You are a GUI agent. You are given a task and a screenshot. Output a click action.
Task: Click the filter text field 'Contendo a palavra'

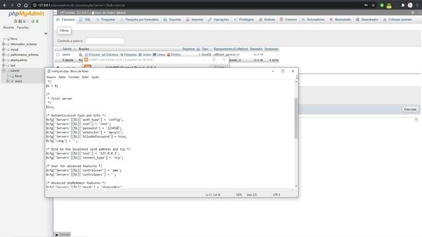(105, 41)
